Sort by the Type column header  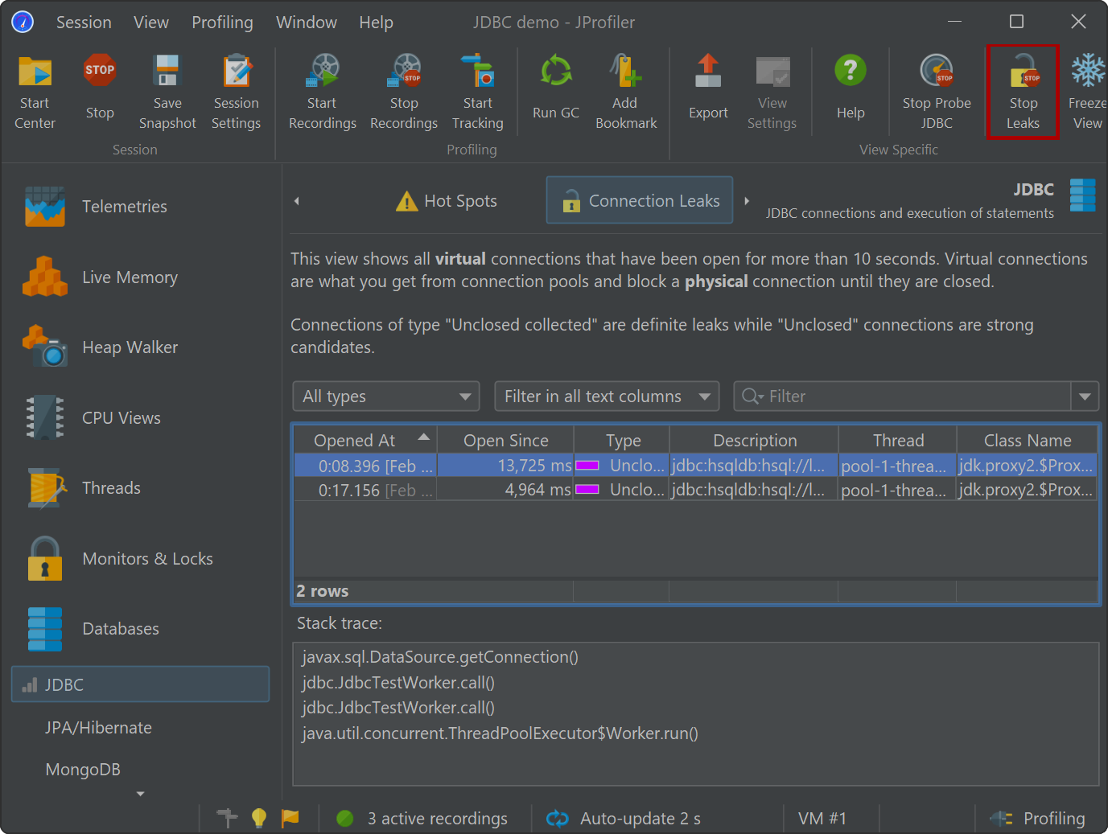tap(622, 440)
